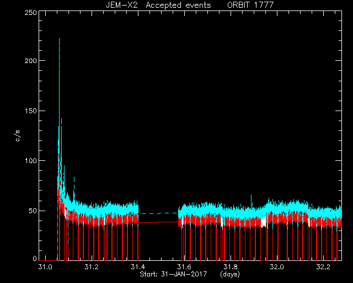Click the 31.0 x-axis tick label
This screenshot has height=283, width=353.
pyautogui.click(x=45, y=267)
